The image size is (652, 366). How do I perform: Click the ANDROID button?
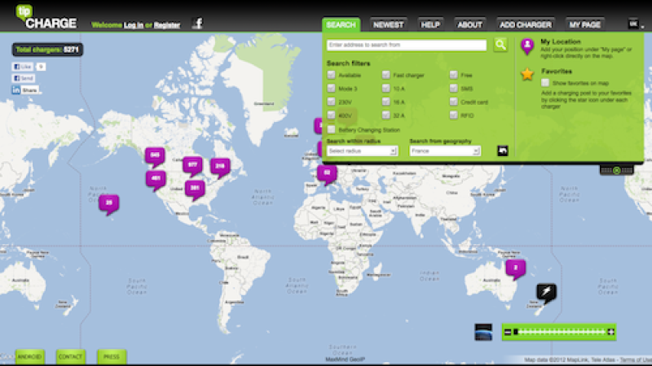pos(29,356)
